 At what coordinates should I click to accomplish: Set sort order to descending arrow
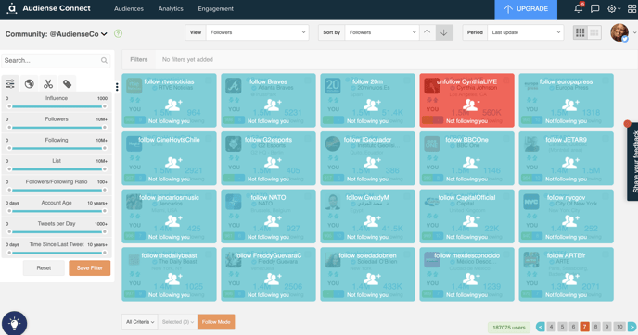click(444, 32)
